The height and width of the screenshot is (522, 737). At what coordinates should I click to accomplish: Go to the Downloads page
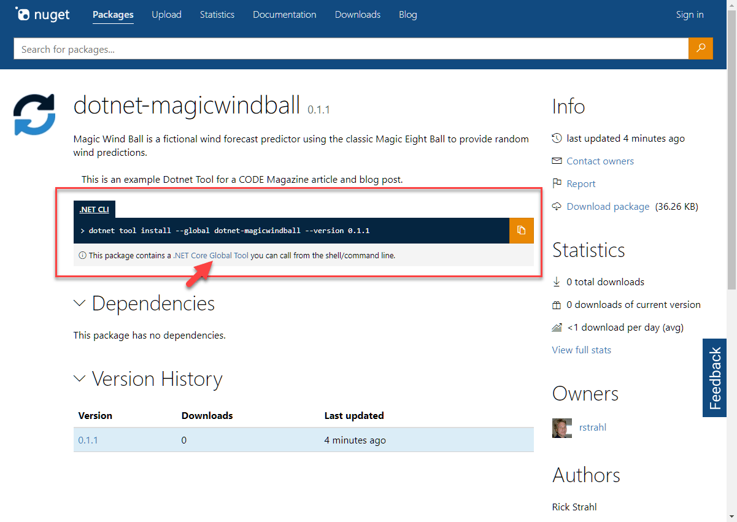(x=358, y=15)
